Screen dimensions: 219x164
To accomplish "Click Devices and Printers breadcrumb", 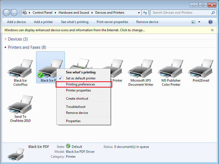I will (110, 13).
